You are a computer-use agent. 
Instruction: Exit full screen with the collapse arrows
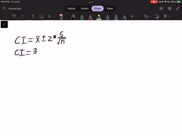(x=178, y=8)
